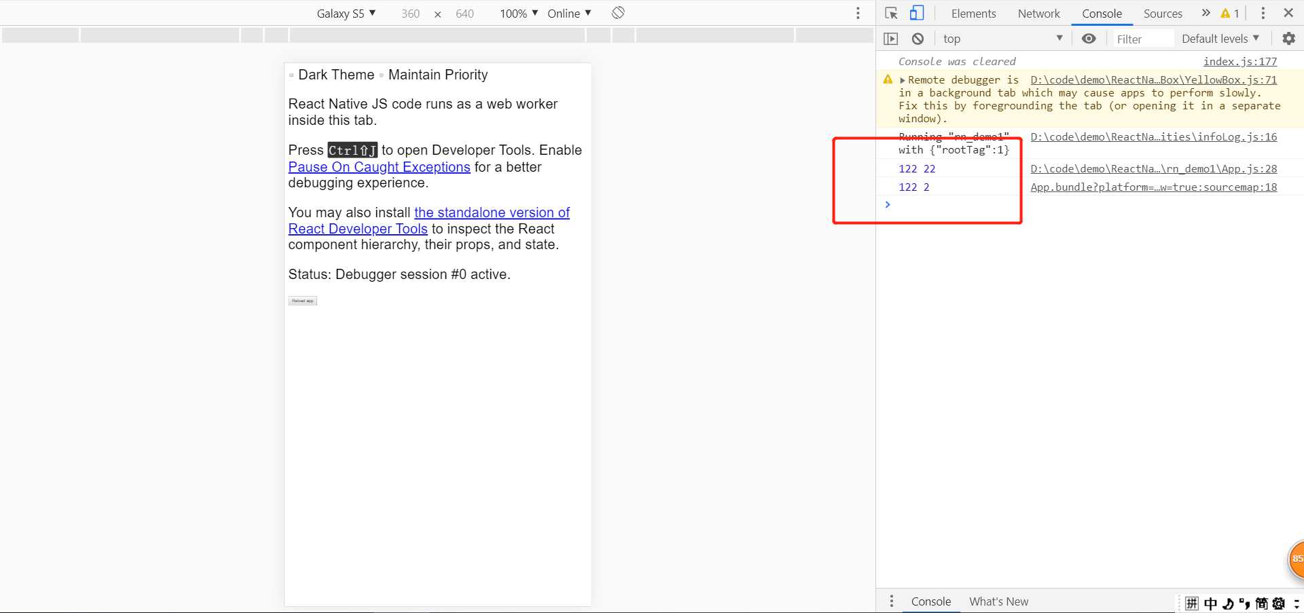This screenshot has width=1304, height=613.
Task: Click the IME moon half-width icon
Action: (1228, 603)
